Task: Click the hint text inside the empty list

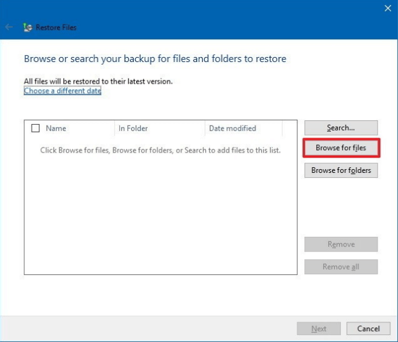Action: click(160, 150)
